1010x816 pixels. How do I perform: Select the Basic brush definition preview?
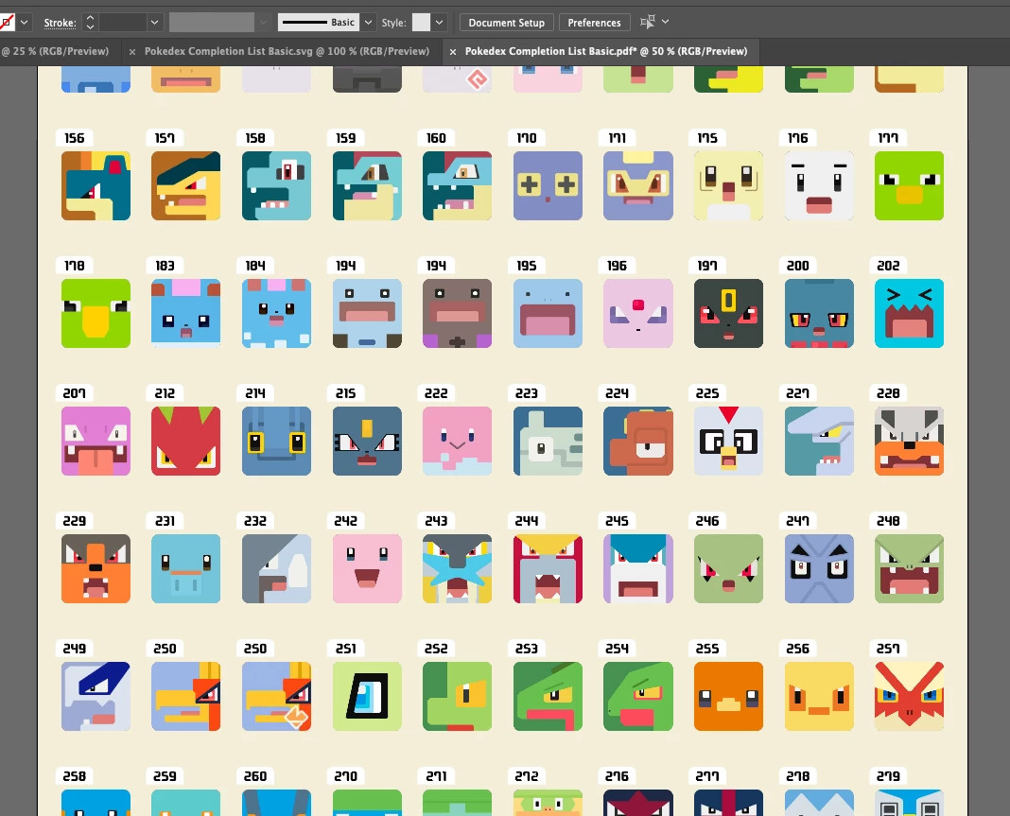coord(318,23)
